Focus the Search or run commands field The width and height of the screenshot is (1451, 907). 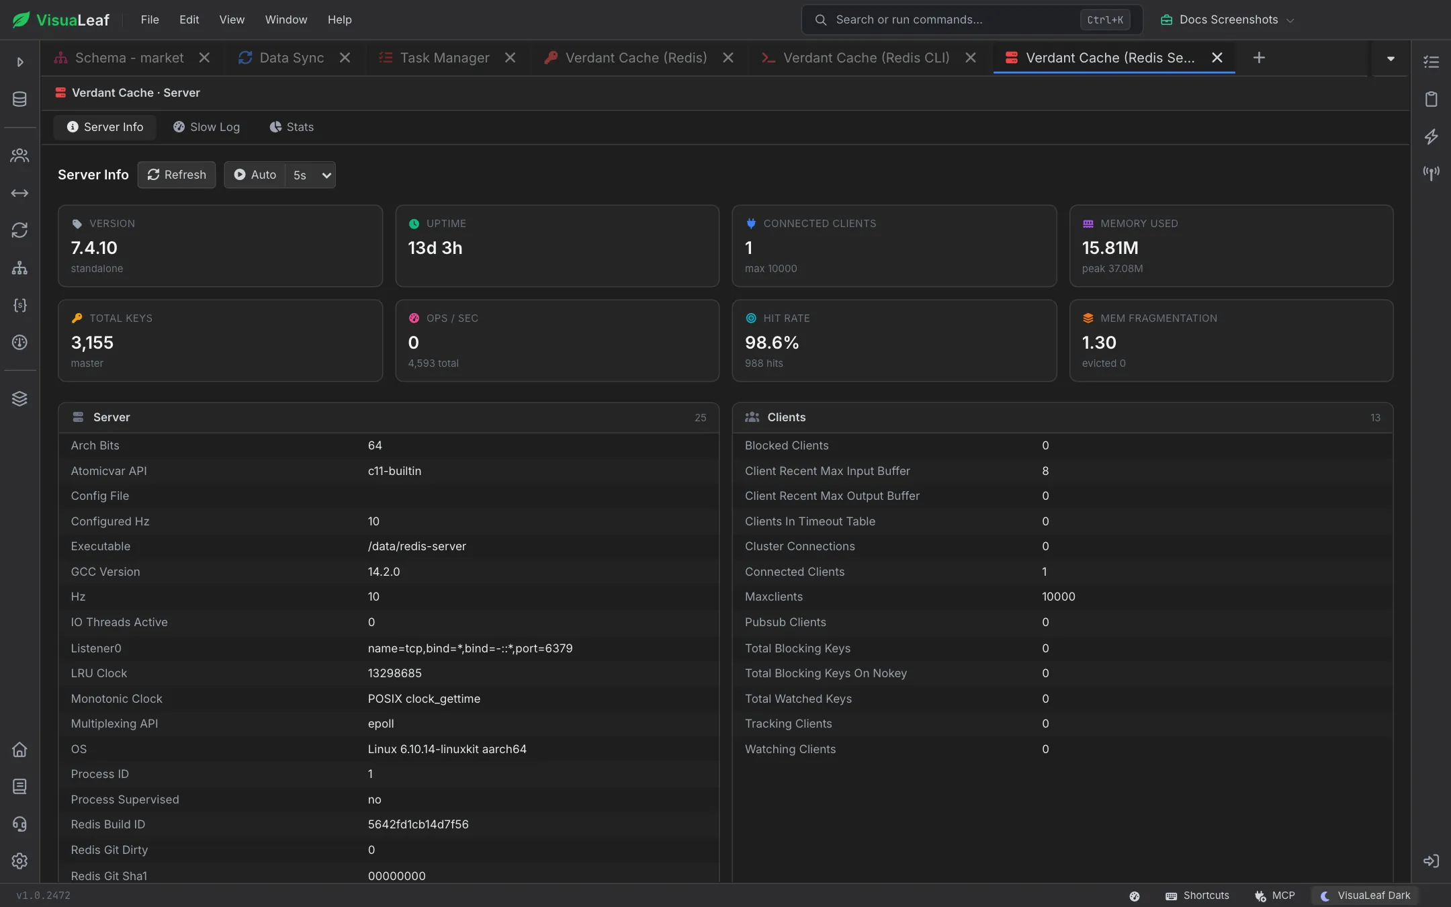972,19
